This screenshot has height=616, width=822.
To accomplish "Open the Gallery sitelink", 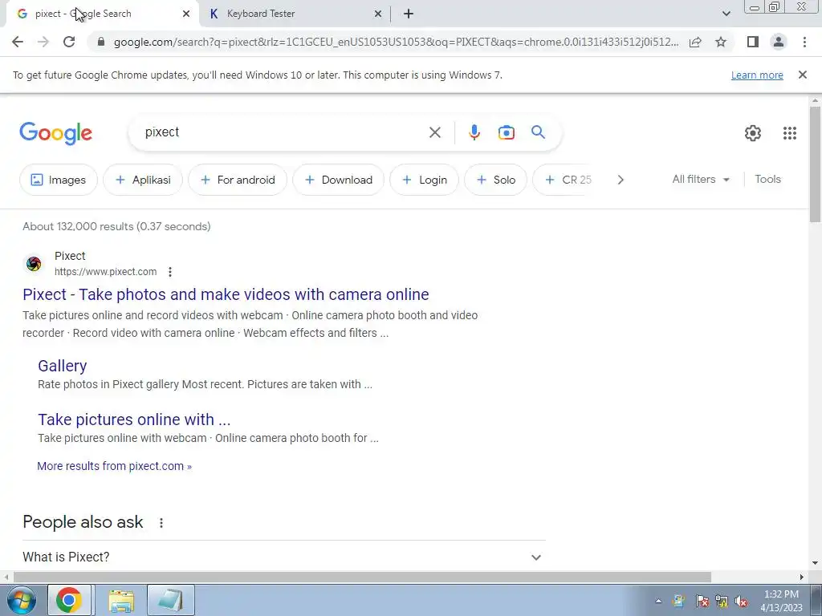I will (x=63, y=366).
